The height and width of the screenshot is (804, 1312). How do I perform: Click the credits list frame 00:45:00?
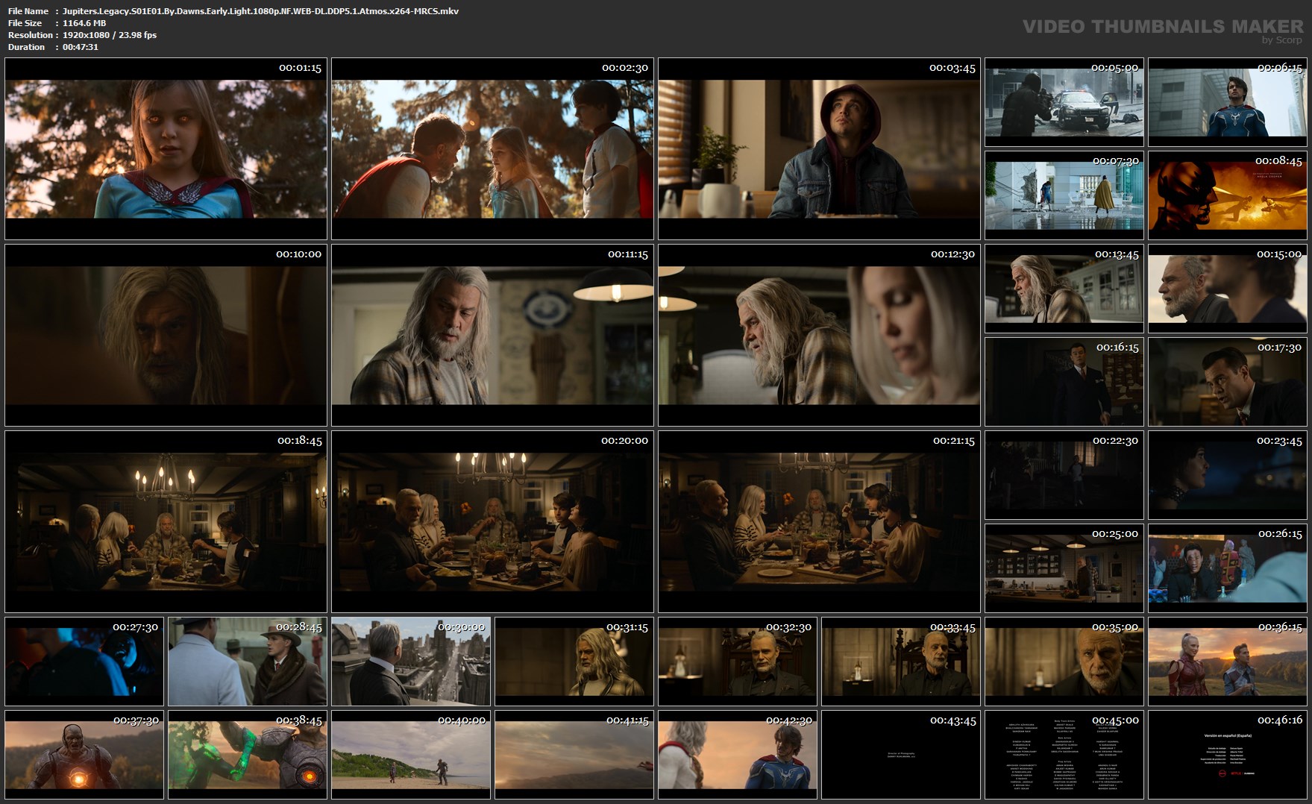click(x=1064, y=755)
